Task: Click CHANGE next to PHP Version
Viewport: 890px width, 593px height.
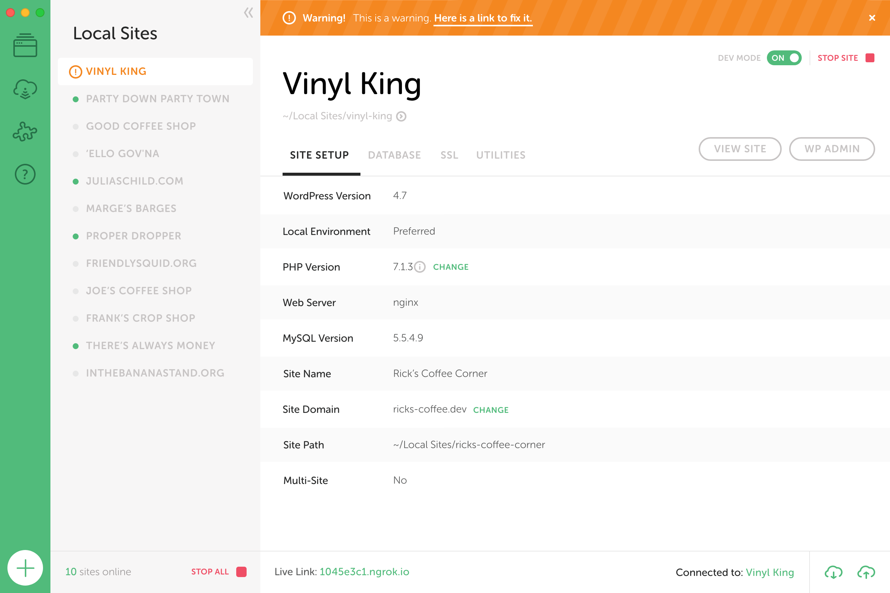Action: click(x=450, y=267)
